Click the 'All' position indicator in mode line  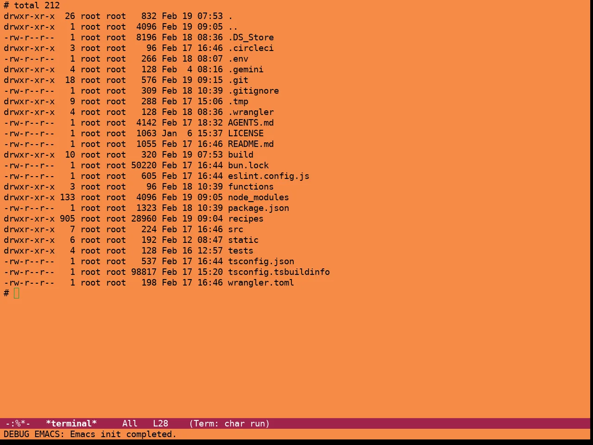tap(130, 424)
